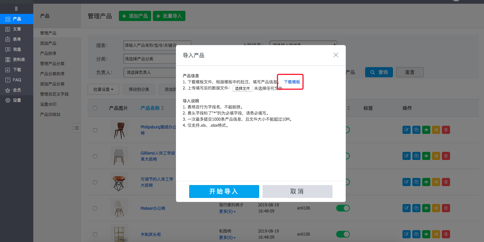Toggle the listing switch for Mateer办公椅
The width and height of the screenshot is (484, 242).
click(343, 208)
